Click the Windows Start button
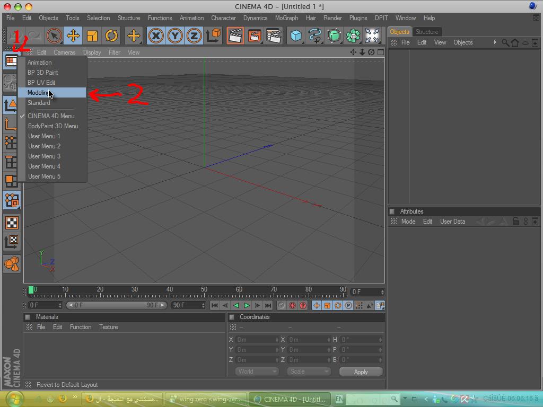Image resolution: width=543 pixels, height=407 pixels. (14, 399)
